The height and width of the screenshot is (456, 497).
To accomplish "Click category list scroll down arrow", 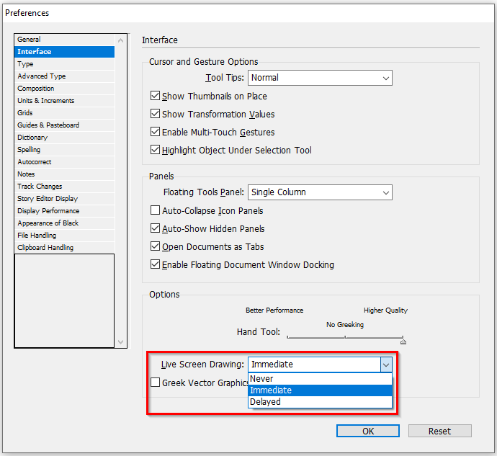I will pyautogui.click(x=120, y=342).
